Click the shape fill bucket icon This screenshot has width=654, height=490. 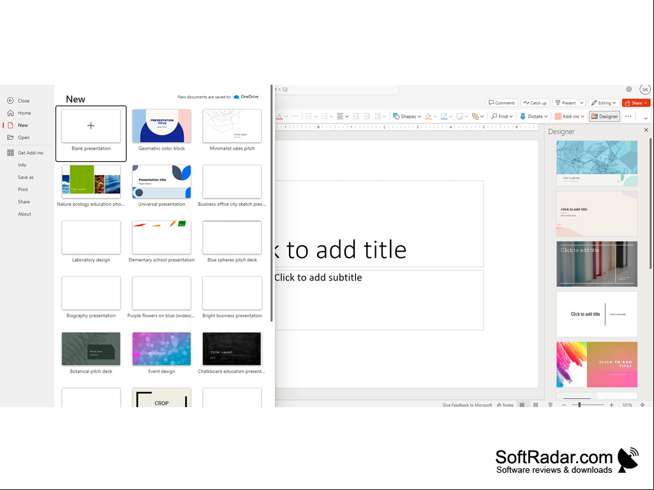tap(428, 116)
